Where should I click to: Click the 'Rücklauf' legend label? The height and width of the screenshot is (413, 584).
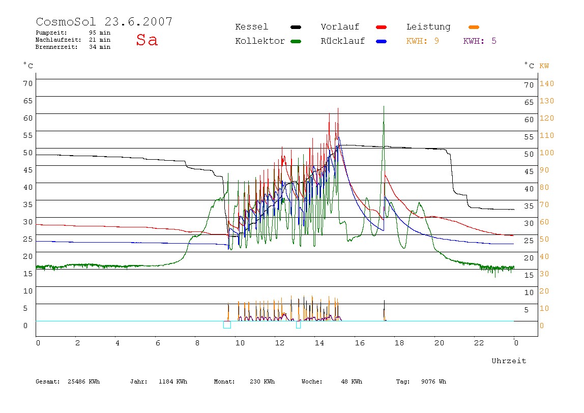tap(343, 41)
